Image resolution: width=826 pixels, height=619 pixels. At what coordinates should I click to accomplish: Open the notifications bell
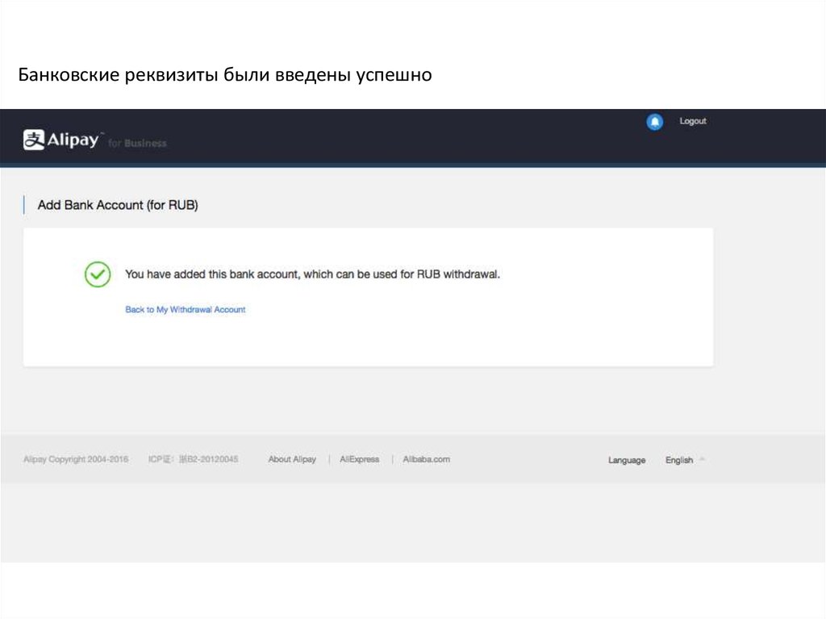(x=655, y=122)
